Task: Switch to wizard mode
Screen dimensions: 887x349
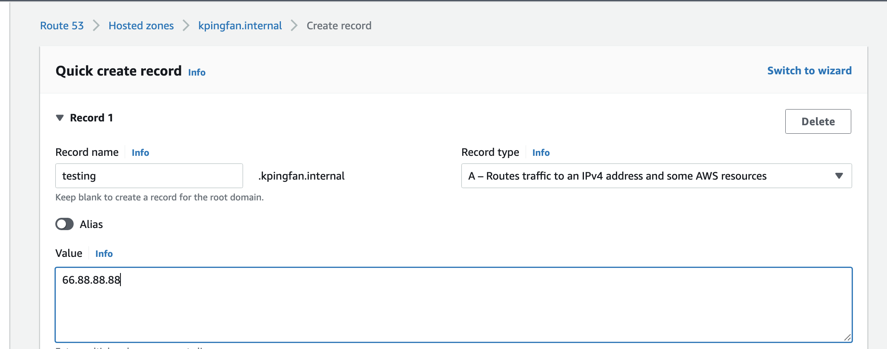Action: [x=809, y=70]
